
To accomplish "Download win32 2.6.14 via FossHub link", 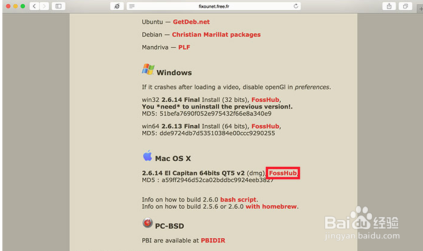I will [265, 100].
